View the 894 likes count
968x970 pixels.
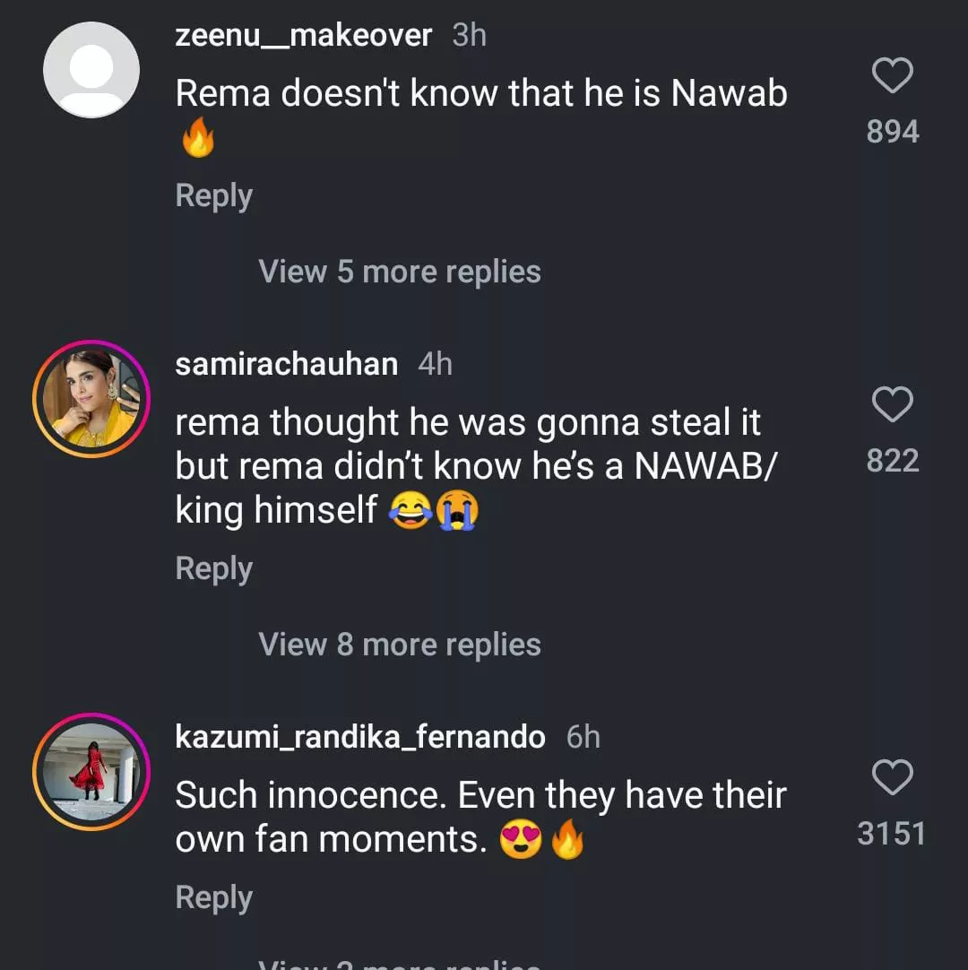tap(892, 132)
